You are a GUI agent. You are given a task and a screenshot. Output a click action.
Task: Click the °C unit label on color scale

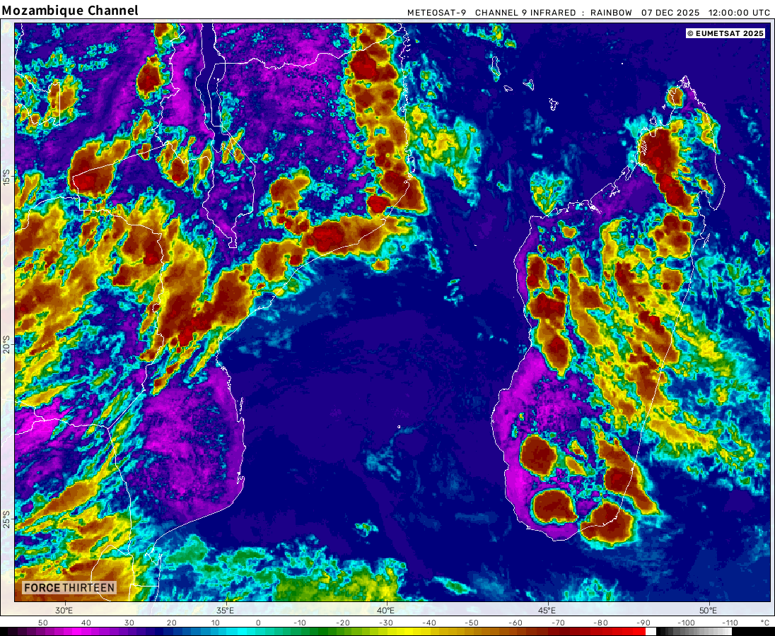point(764,623)
